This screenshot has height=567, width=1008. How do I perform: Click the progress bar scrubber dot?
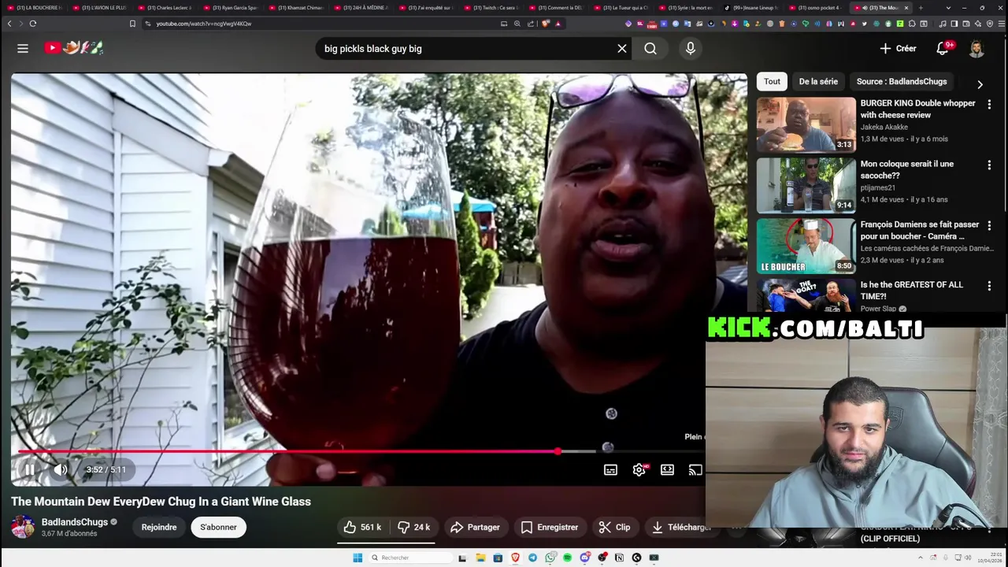pos(558,451)
